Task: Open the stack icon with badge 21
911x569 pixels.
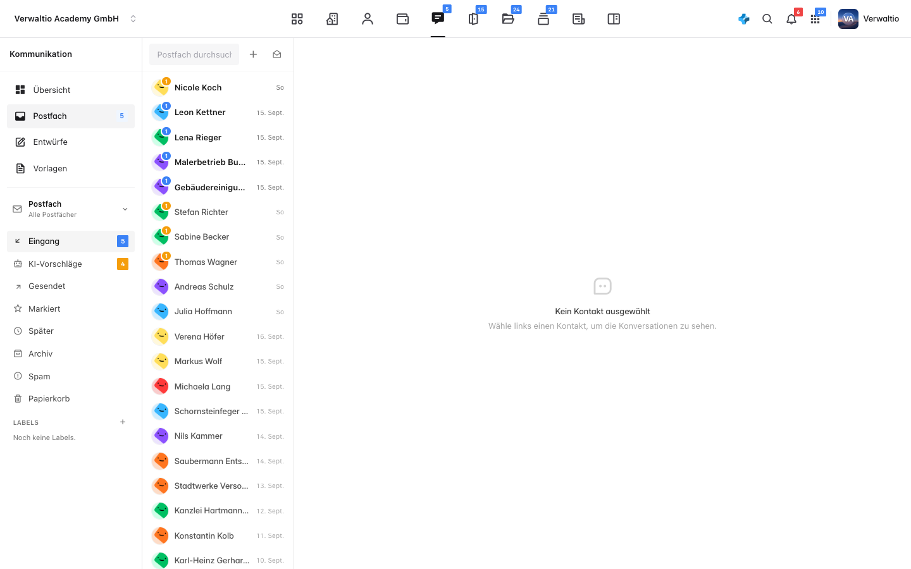Action: point(543,19)
